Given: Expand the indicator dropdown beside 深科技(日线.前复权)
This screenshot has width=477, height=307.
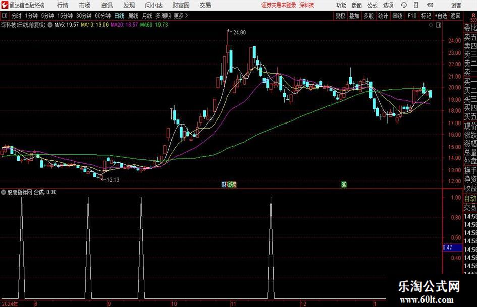Looking at the screenshot, I should click(x=50, y=25).
